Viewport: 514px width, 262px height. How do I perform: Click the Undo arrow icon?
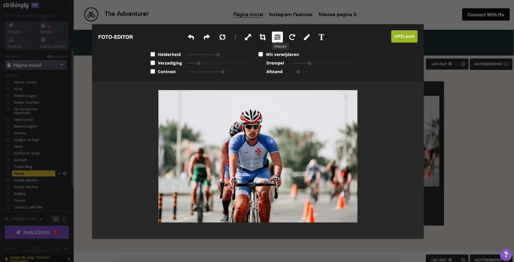(x=191, y=37)
